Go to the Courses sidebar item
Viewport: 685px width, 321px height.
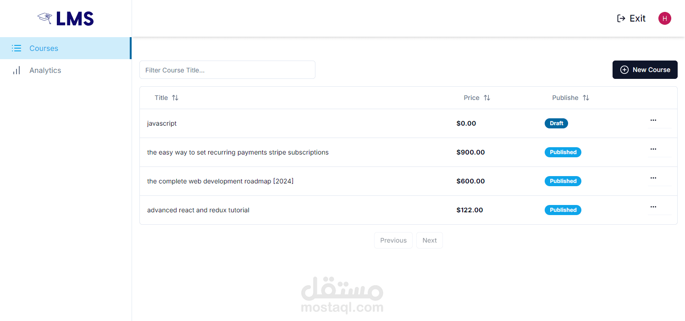66,48
